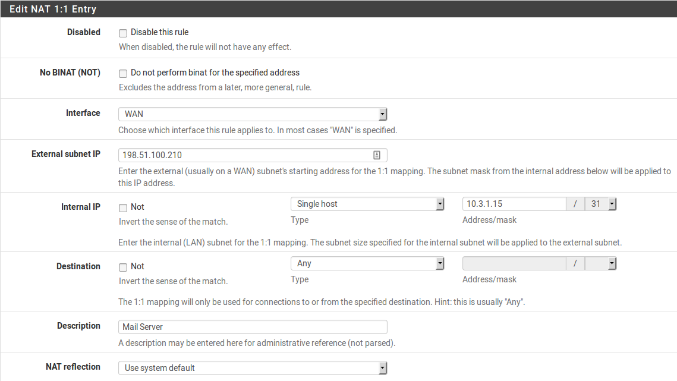The image size is (677, 381).
Task: Click the 'External subnet IP' field label
Action: 66,154
